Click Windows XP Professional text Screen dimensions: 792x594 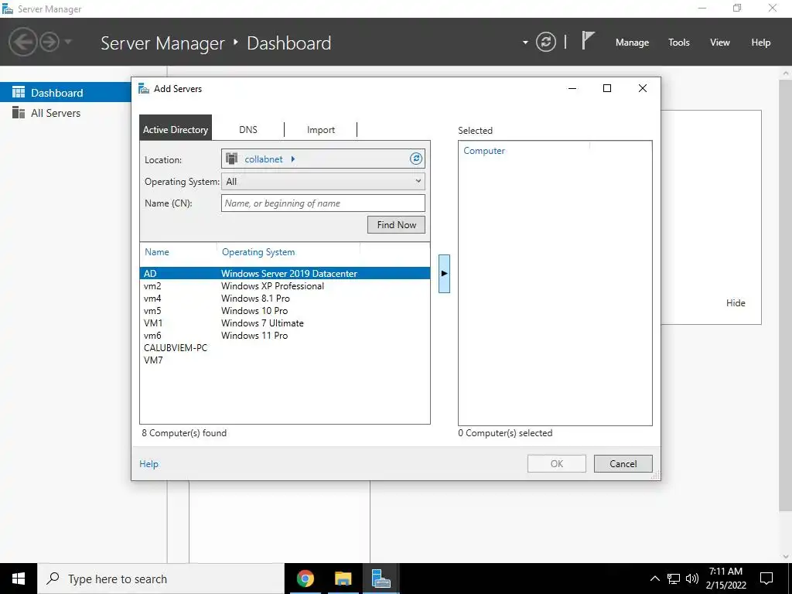pos(272,286)
